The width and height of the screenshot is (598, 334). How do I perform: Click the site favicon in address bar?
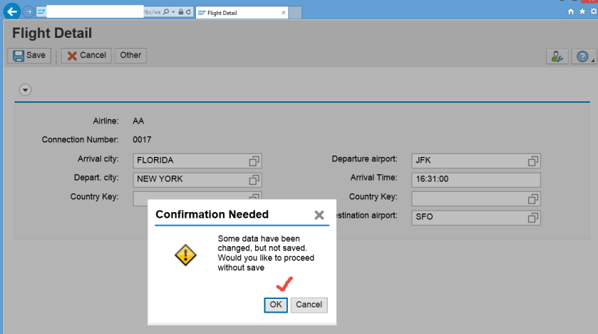coord(41,12)
